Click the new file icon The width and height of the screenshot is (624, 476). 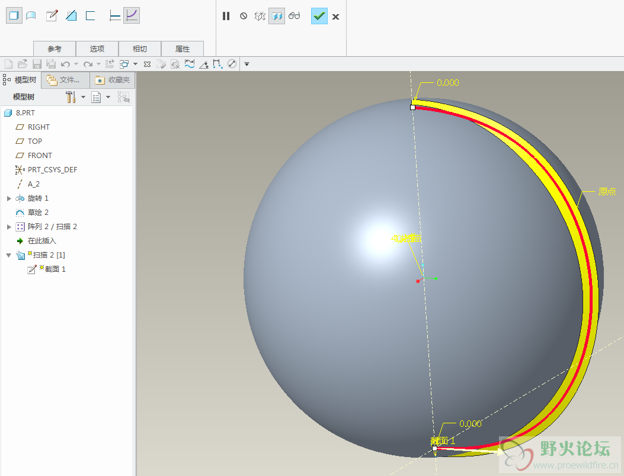coord(8,64)
